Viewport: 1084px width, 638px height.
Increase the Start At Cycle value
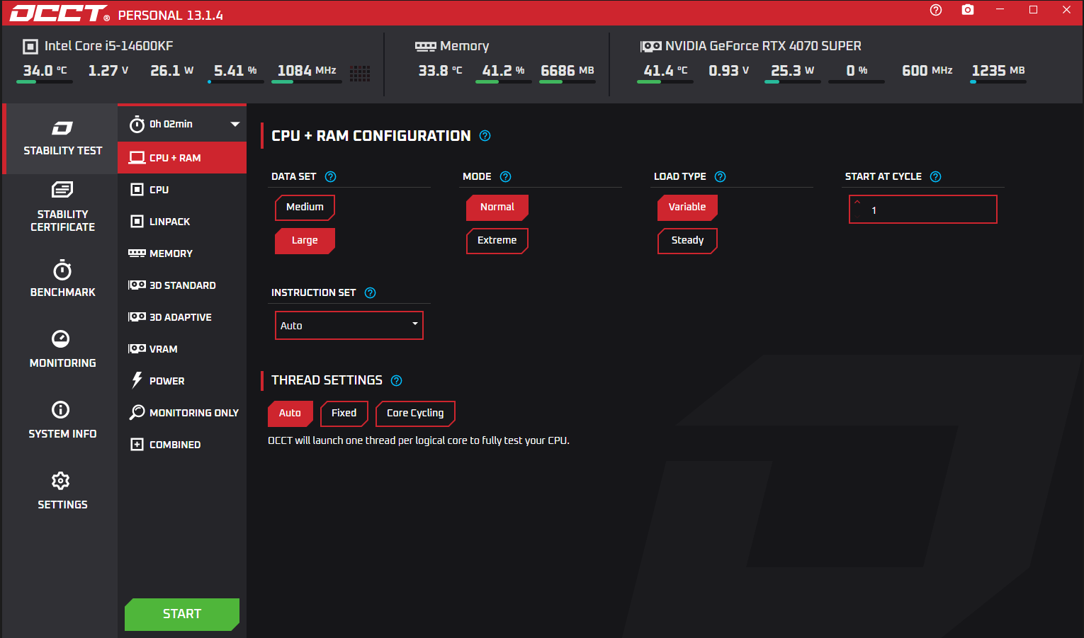(857, 202)
